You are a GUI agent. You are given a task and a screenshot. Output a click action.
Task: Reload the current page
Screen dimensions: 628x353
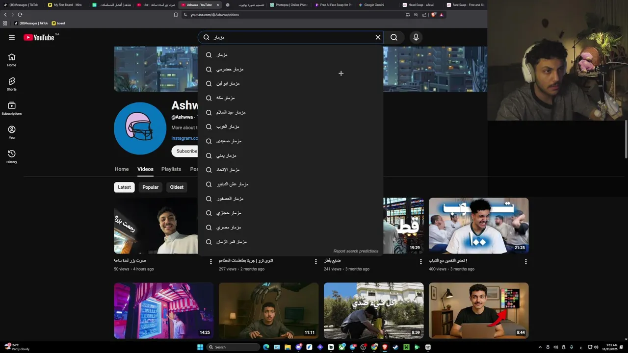pos(20,15)
